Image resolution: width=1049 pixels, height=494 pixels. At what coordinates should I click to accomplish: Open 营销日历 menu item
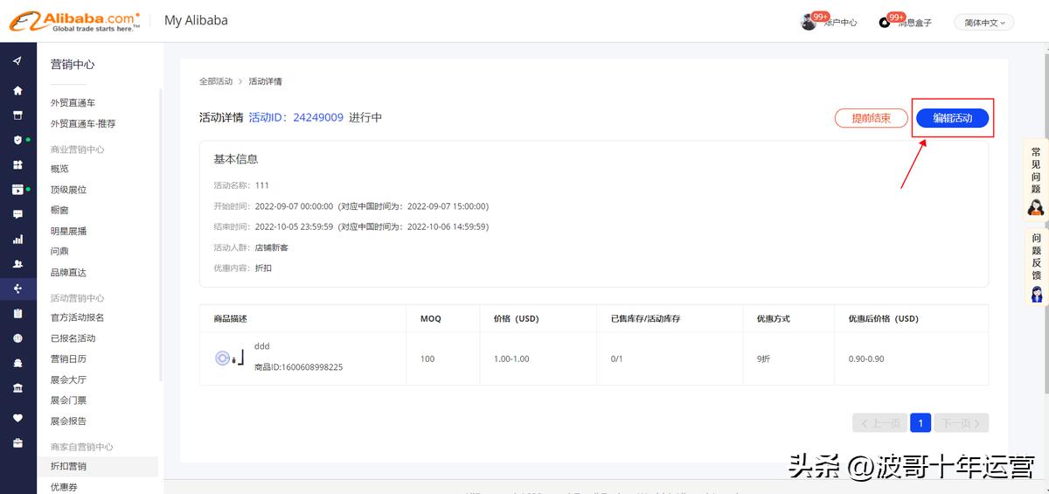point(69,359)
